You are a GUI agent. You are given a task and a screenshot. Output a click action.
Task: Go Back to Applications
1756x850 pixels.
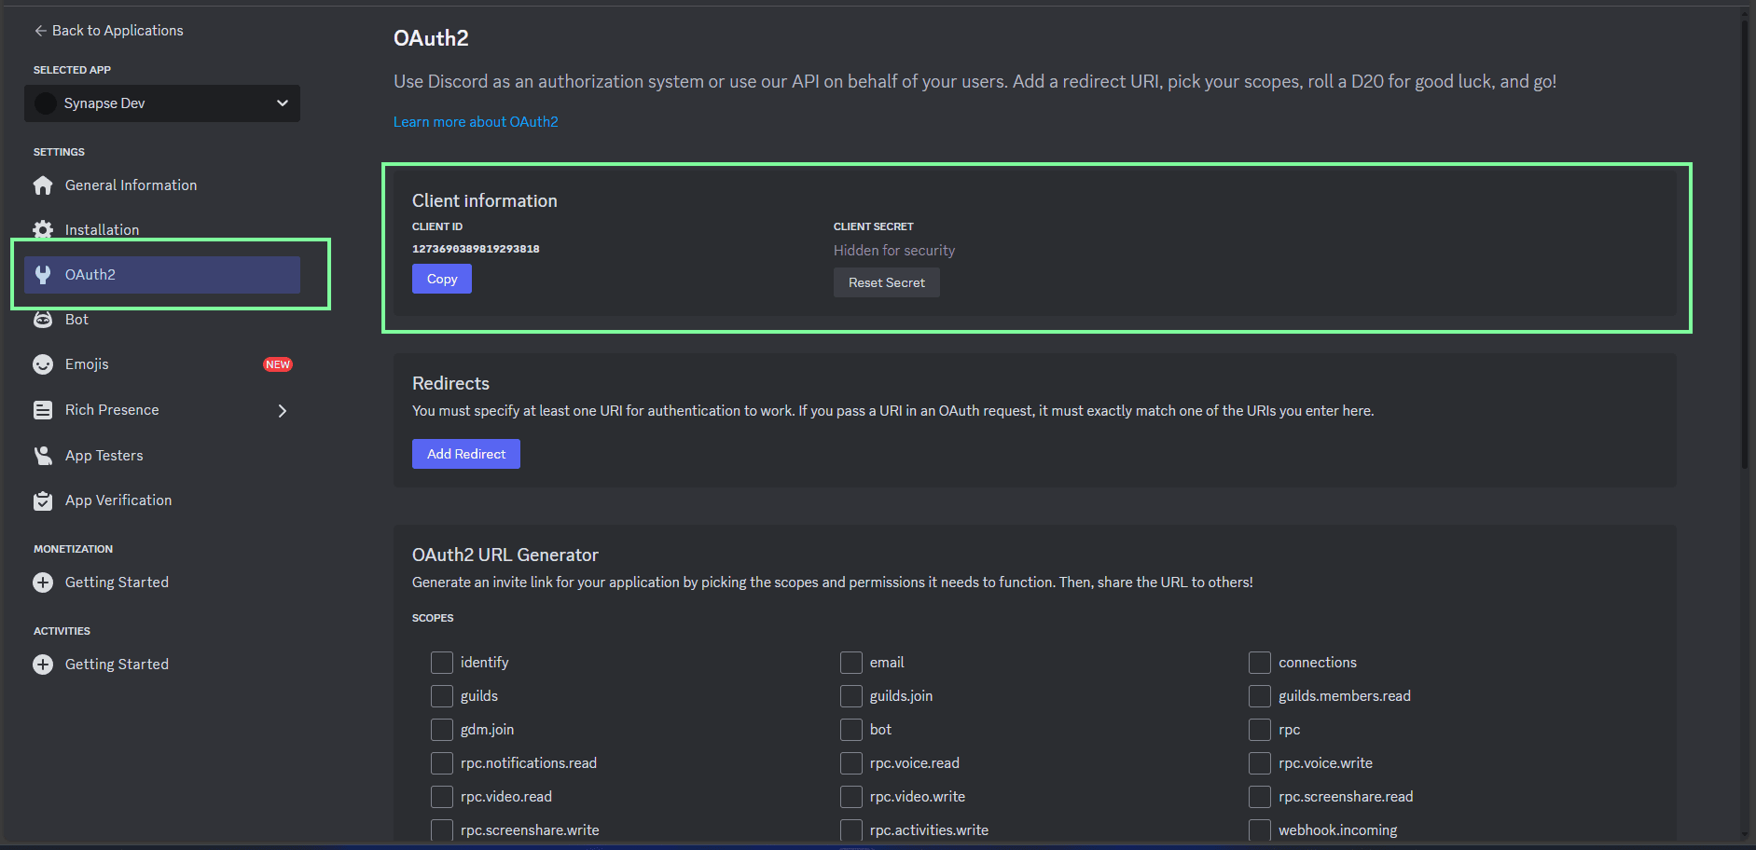tap(109, 31)
